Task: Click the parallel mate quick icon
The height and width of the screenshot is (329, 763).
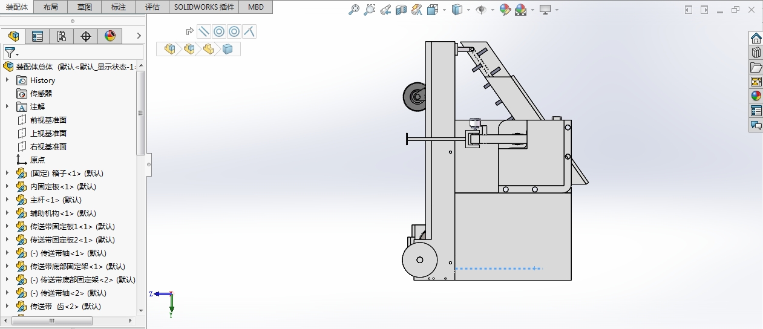Action: (205, 31)
